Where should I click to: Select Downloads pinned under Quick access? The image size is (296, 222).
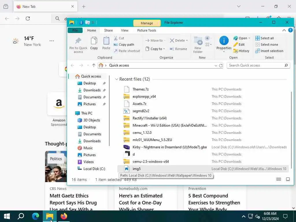[x=92, y=90]
